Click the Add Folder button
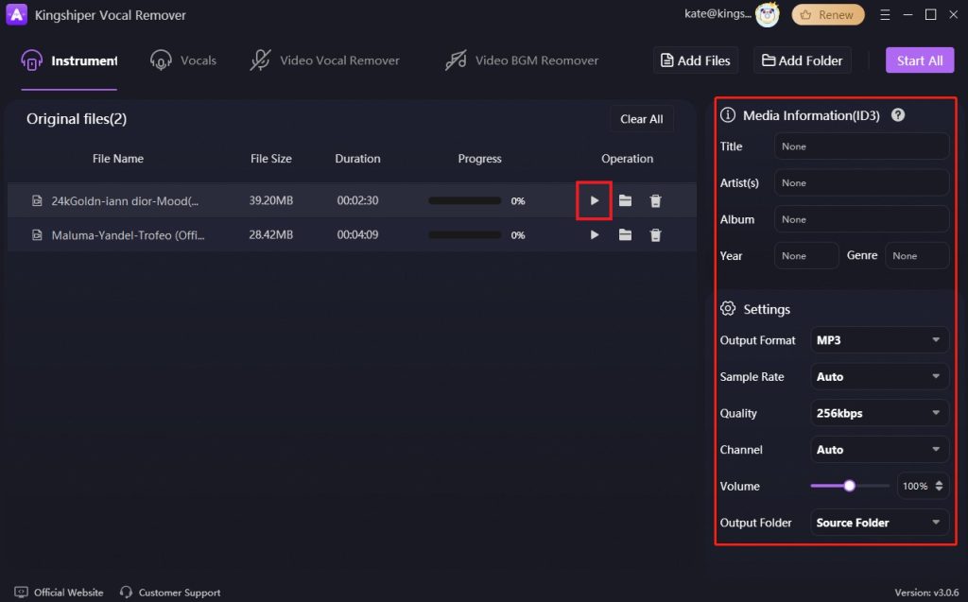This screenshot has width=968, height=602. (802, 60)
